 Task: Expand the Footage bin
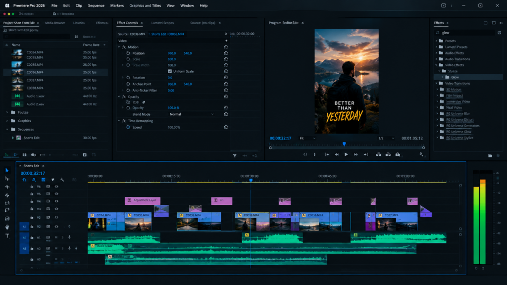(7, 112)
